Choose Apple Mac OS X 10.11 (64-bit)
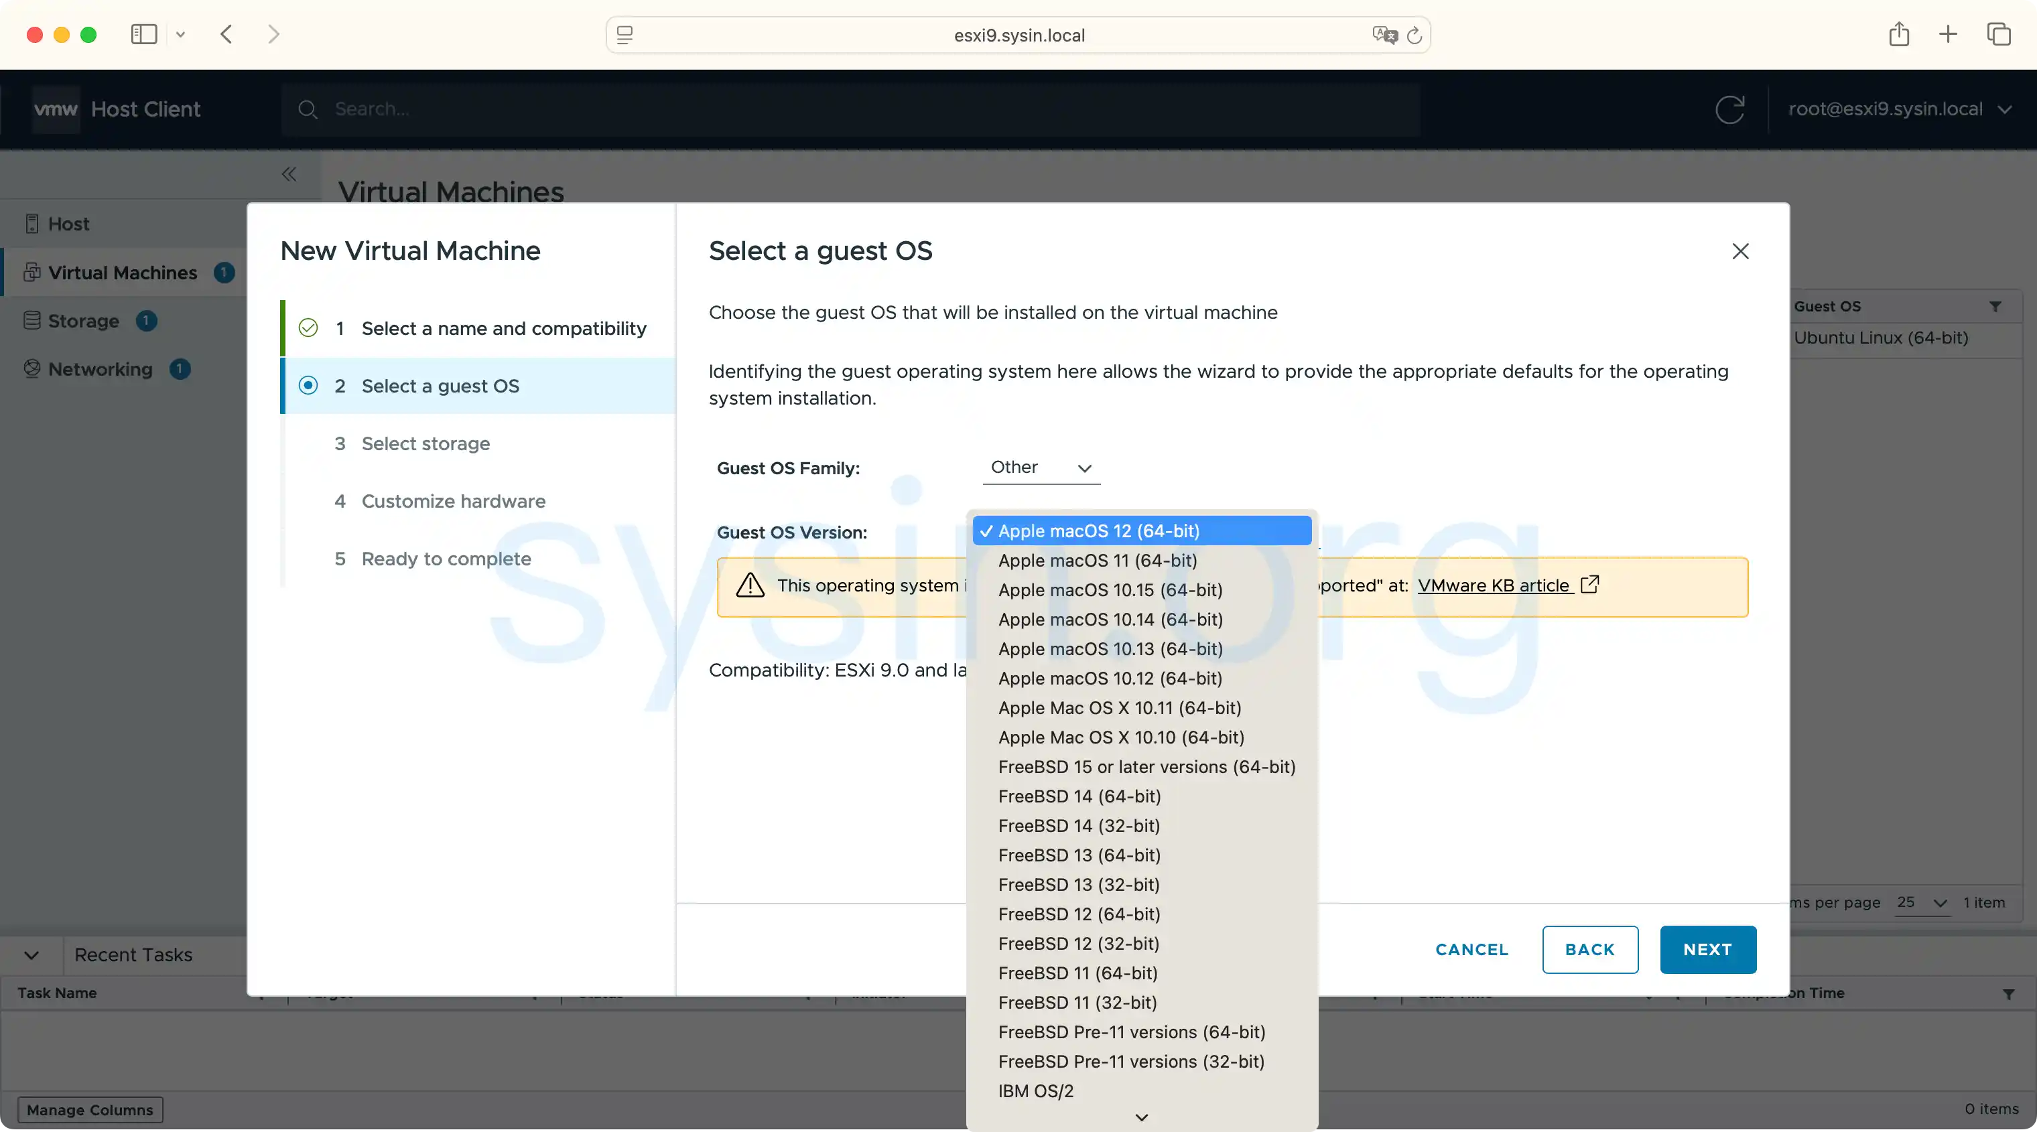The width and height of the screenshot is (2037, 1132). [x=1141, y=707]
